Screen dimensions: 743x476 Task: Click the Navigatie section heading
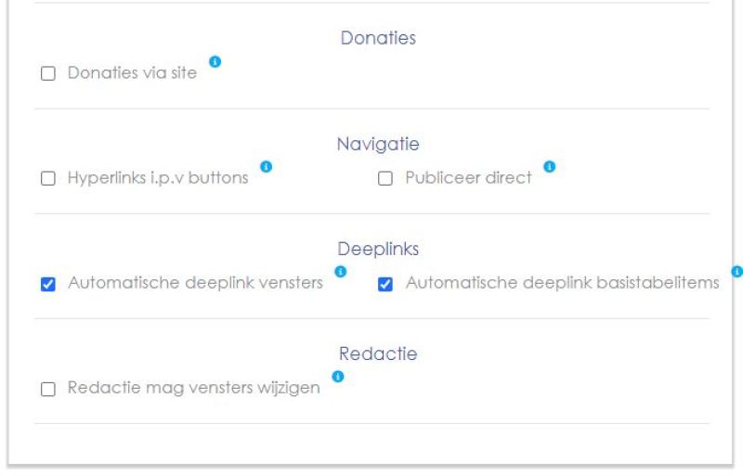(378, 144)
